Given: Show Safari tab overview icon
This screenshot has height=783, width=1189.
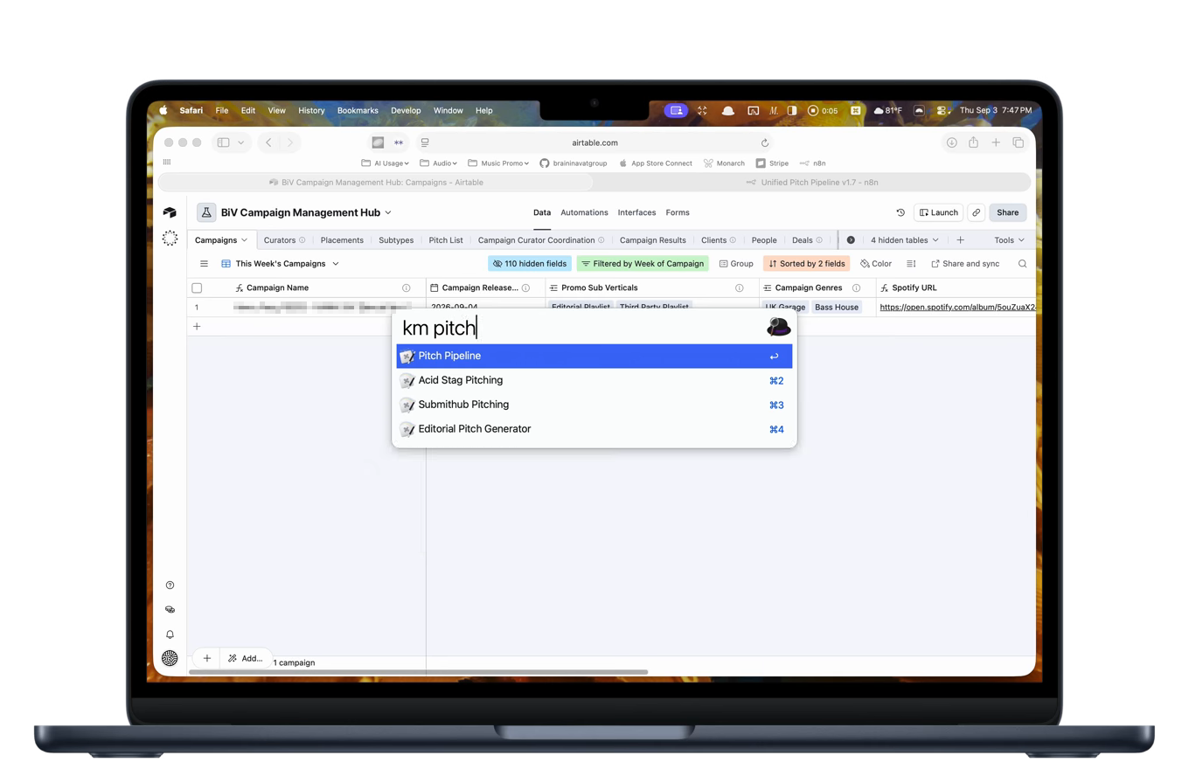Looking at the screenshot, I should (x=1019, y=142).
